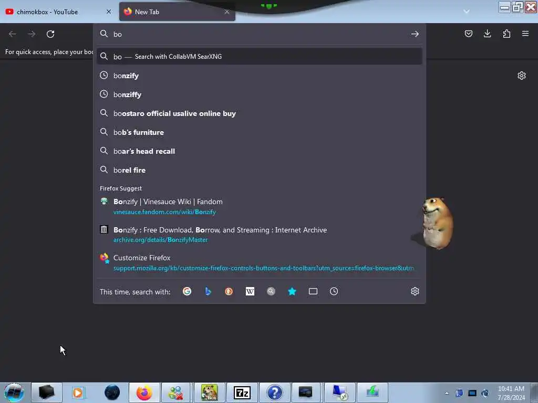Image resolution: width=538 pixels, height=403 pixels.
Task: Pick the 'boar's head recall' suggestion
Action: tap(260, 151)
